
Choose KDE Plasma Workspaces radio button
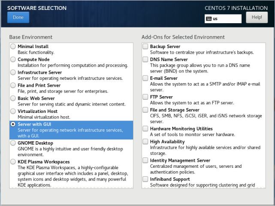click(x=13, y=162)
